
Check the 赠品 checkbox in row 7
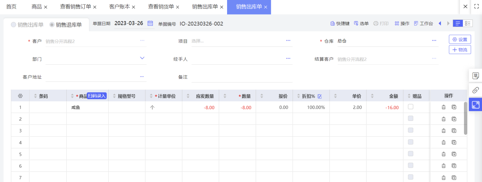[410, 177]
